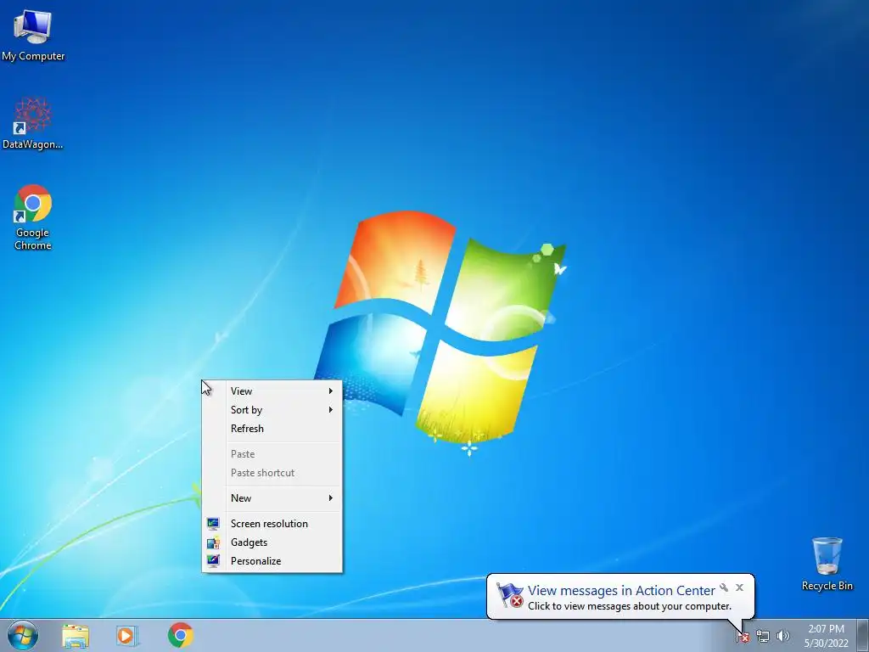This screenshot has width=869, height=652.
Task: Click the Action Center flag tray icon
Action: pos(743,636)
